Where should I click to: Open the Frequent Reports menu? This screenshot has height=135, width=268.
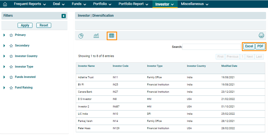(x=29, y=4)
